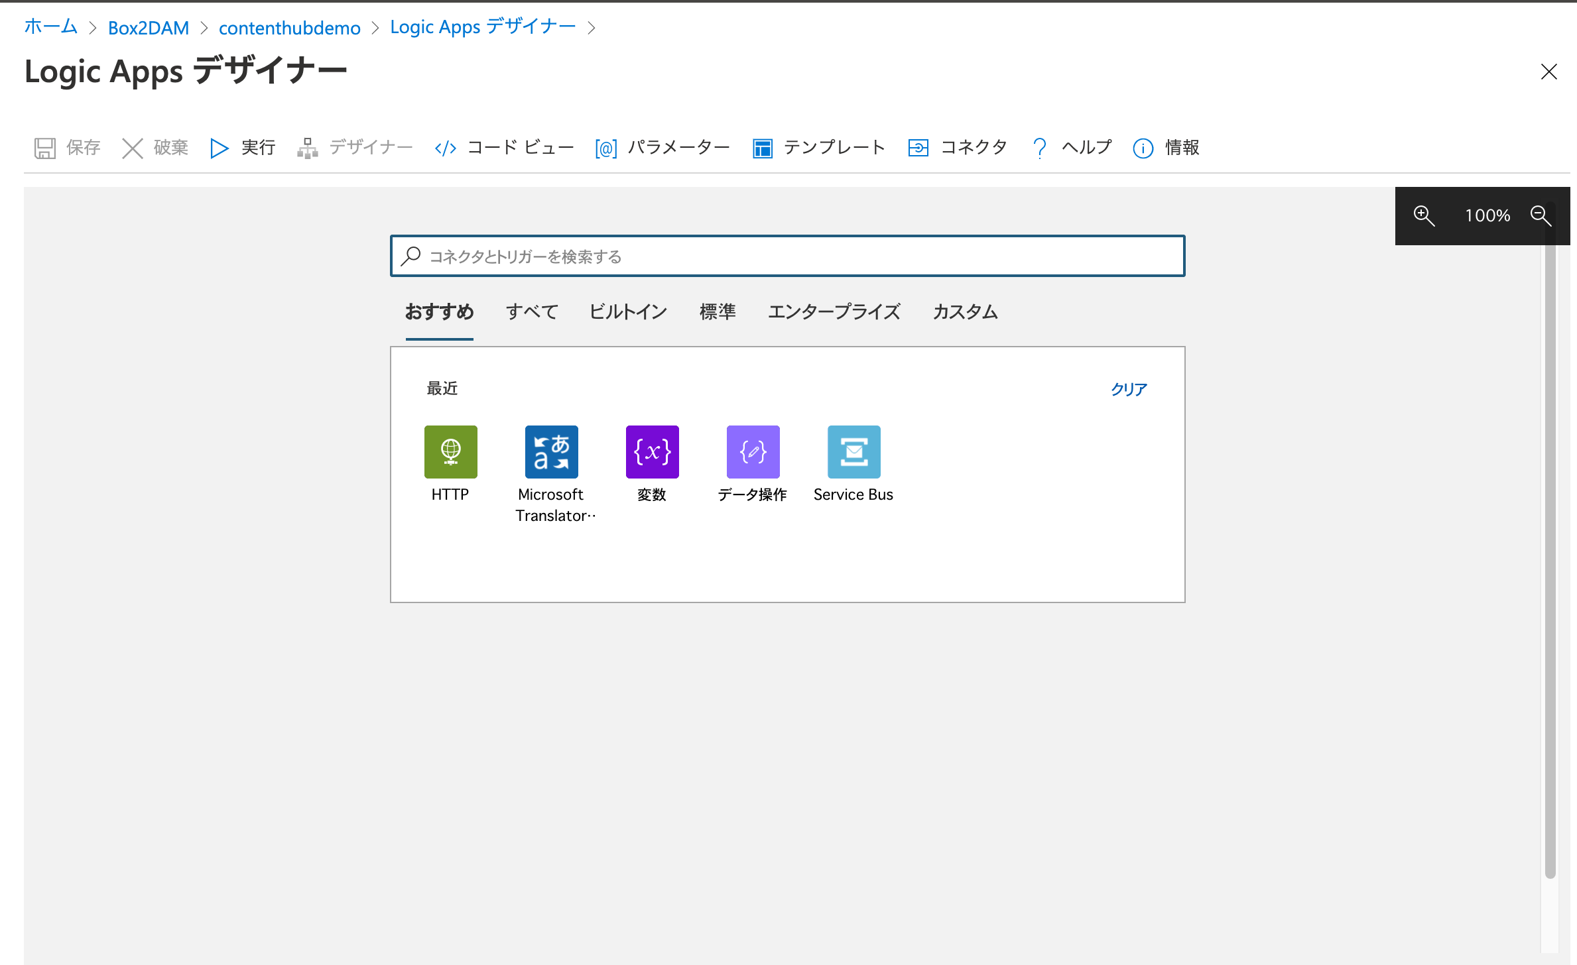The height and width of the screenshot is (965, 1577).
Task: Zoom out with the minus magnifier icon
Action: 1541,215
